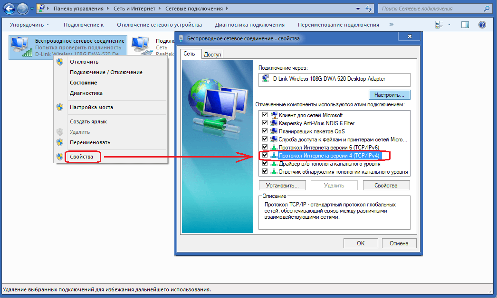Choose Свойства in the context menu
This screenshot has width=497, height=298.
pyautogui.click(x=81, y=157)
